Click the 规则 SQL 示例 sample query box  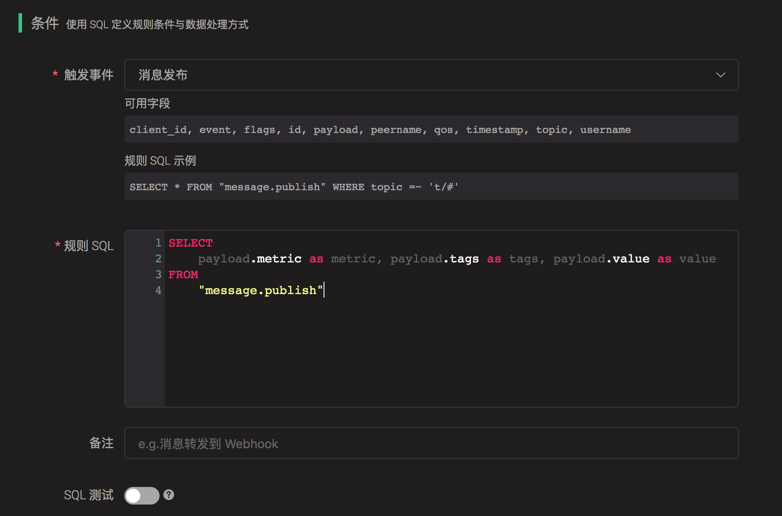431,187
